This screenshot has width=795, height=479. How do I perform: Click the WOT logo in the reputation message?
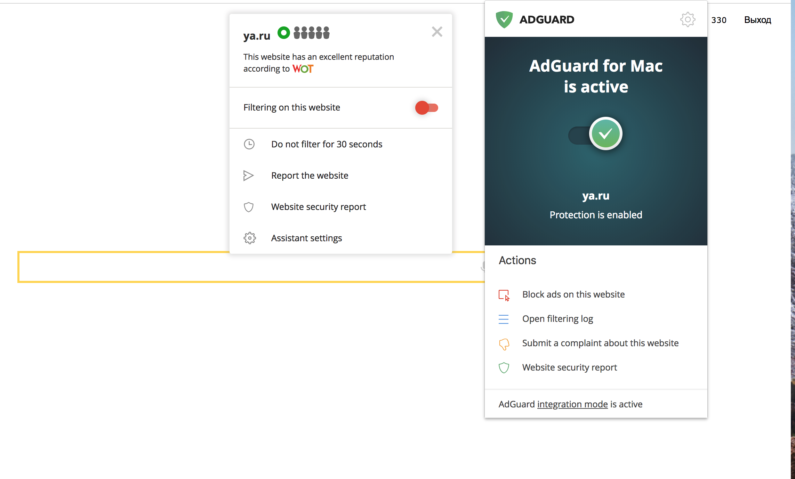click(x=302, y=68)
